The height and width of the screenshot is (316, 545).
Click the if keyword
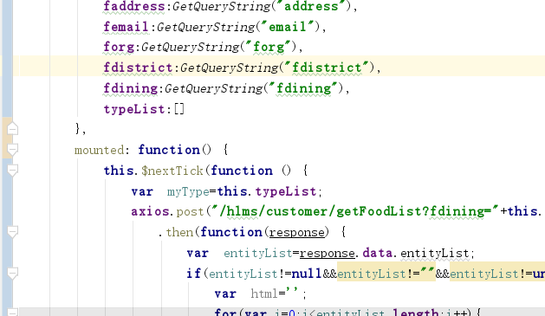193,274
